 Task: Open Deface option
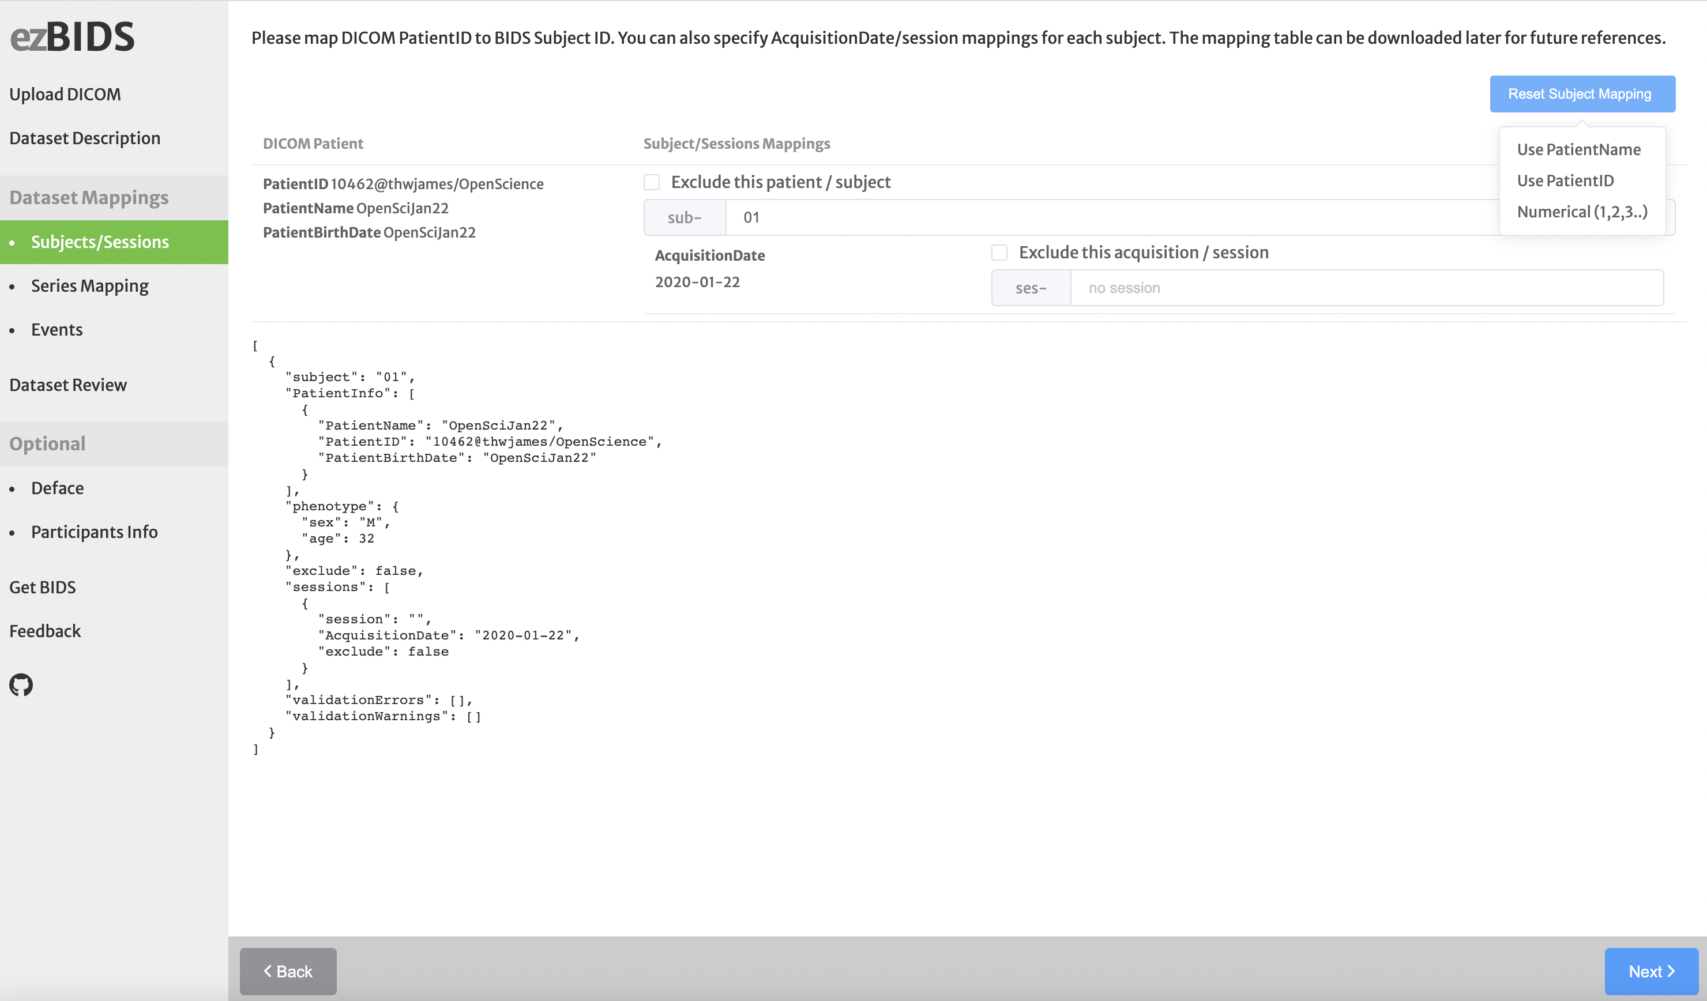58,488
